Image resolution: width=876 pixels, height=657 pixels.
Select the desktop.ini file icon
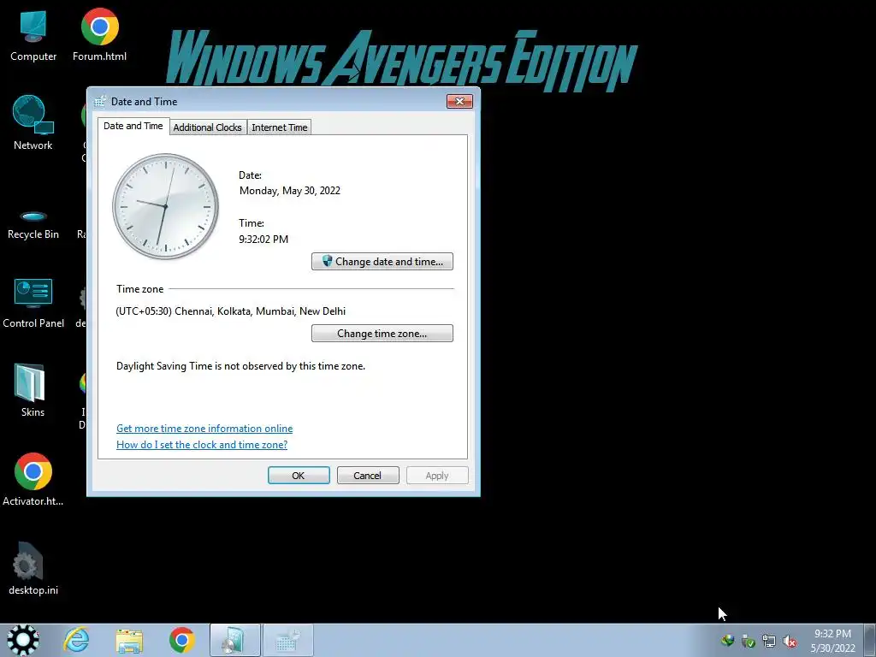pos(33,569)
